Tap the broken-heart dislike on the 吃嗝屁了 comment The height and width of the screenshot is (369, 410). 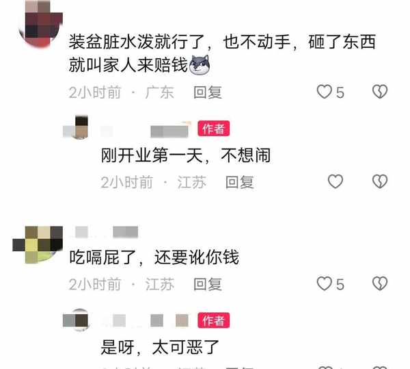pos(380,283)
